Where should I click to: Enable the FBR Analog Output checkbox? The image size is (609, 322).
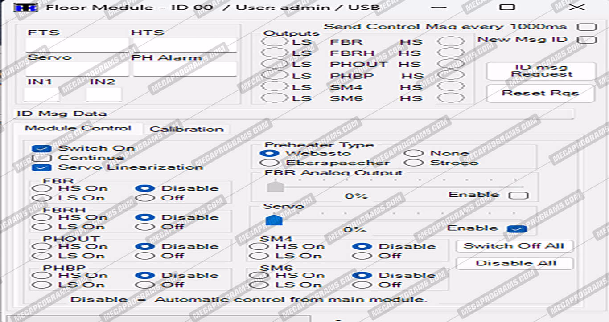click(x=518, y=195)
